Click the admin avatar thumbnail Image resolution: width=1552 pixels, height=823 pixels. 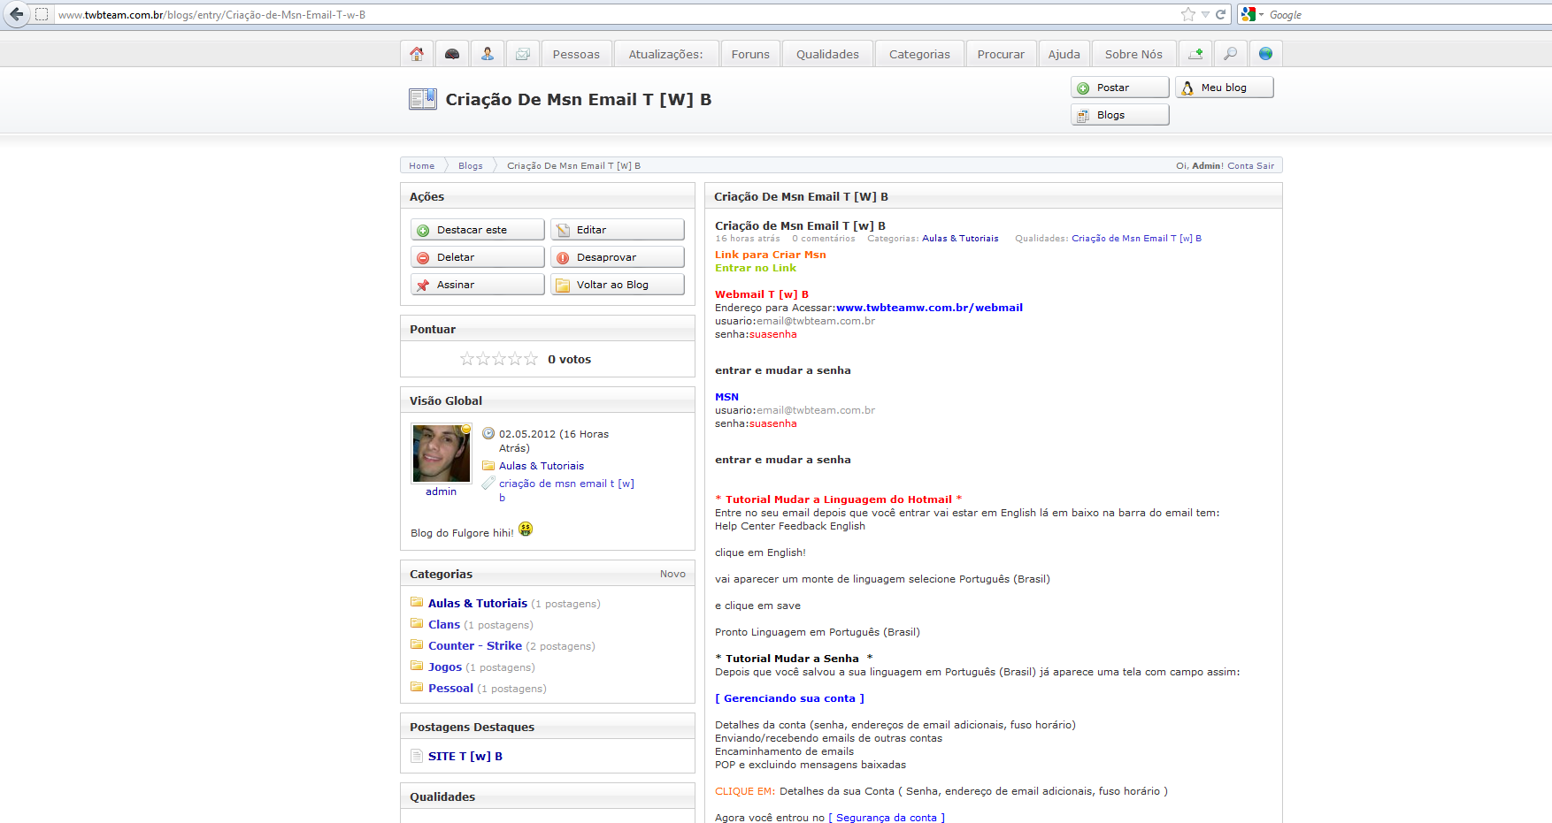click(441, 453)
